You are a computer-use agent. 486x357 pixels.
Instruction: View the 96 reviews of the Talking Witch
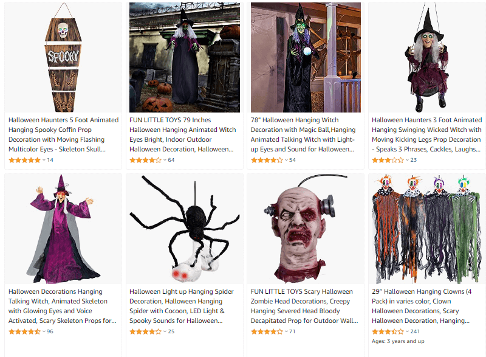pyautogui.click(x=50, y=331)
